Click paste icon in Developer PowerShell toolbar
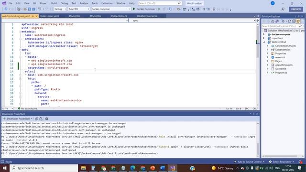This screenshot has height=172, width=306. click(41, 119)
